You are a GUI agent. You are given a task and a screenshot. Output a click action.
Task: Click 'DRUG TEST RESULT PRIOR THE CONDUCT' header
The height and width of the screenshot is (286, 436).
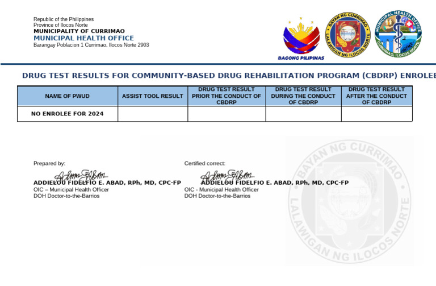(x=227, y=96)
